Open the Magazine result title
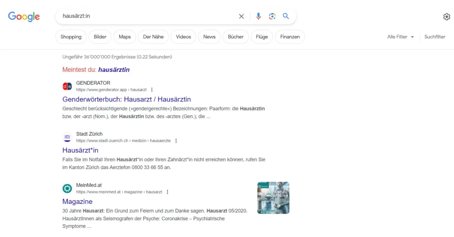This screenshot has width=454, height=237. (x=77, y=202)
